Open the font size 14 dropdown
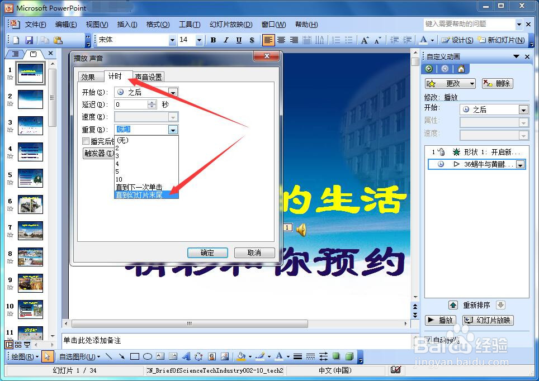This screenshot has height=381, width=539. [x=199, y=40]
